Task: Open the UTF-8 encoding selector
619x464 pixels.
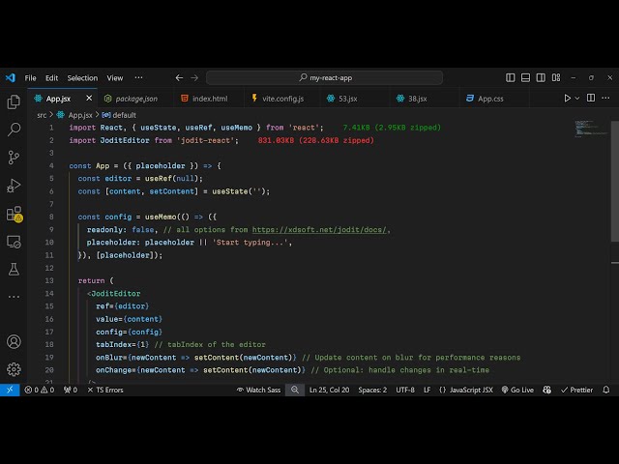Action: 404,390
